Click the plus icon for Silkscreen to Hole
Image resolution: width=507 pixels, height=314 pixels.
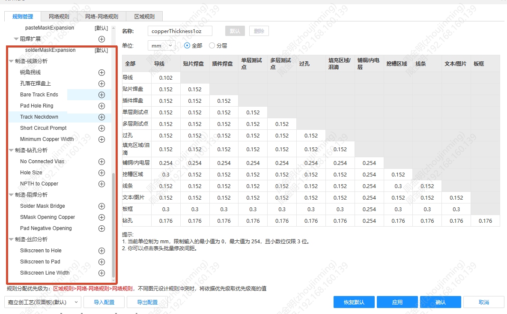(x=101, y=251)
